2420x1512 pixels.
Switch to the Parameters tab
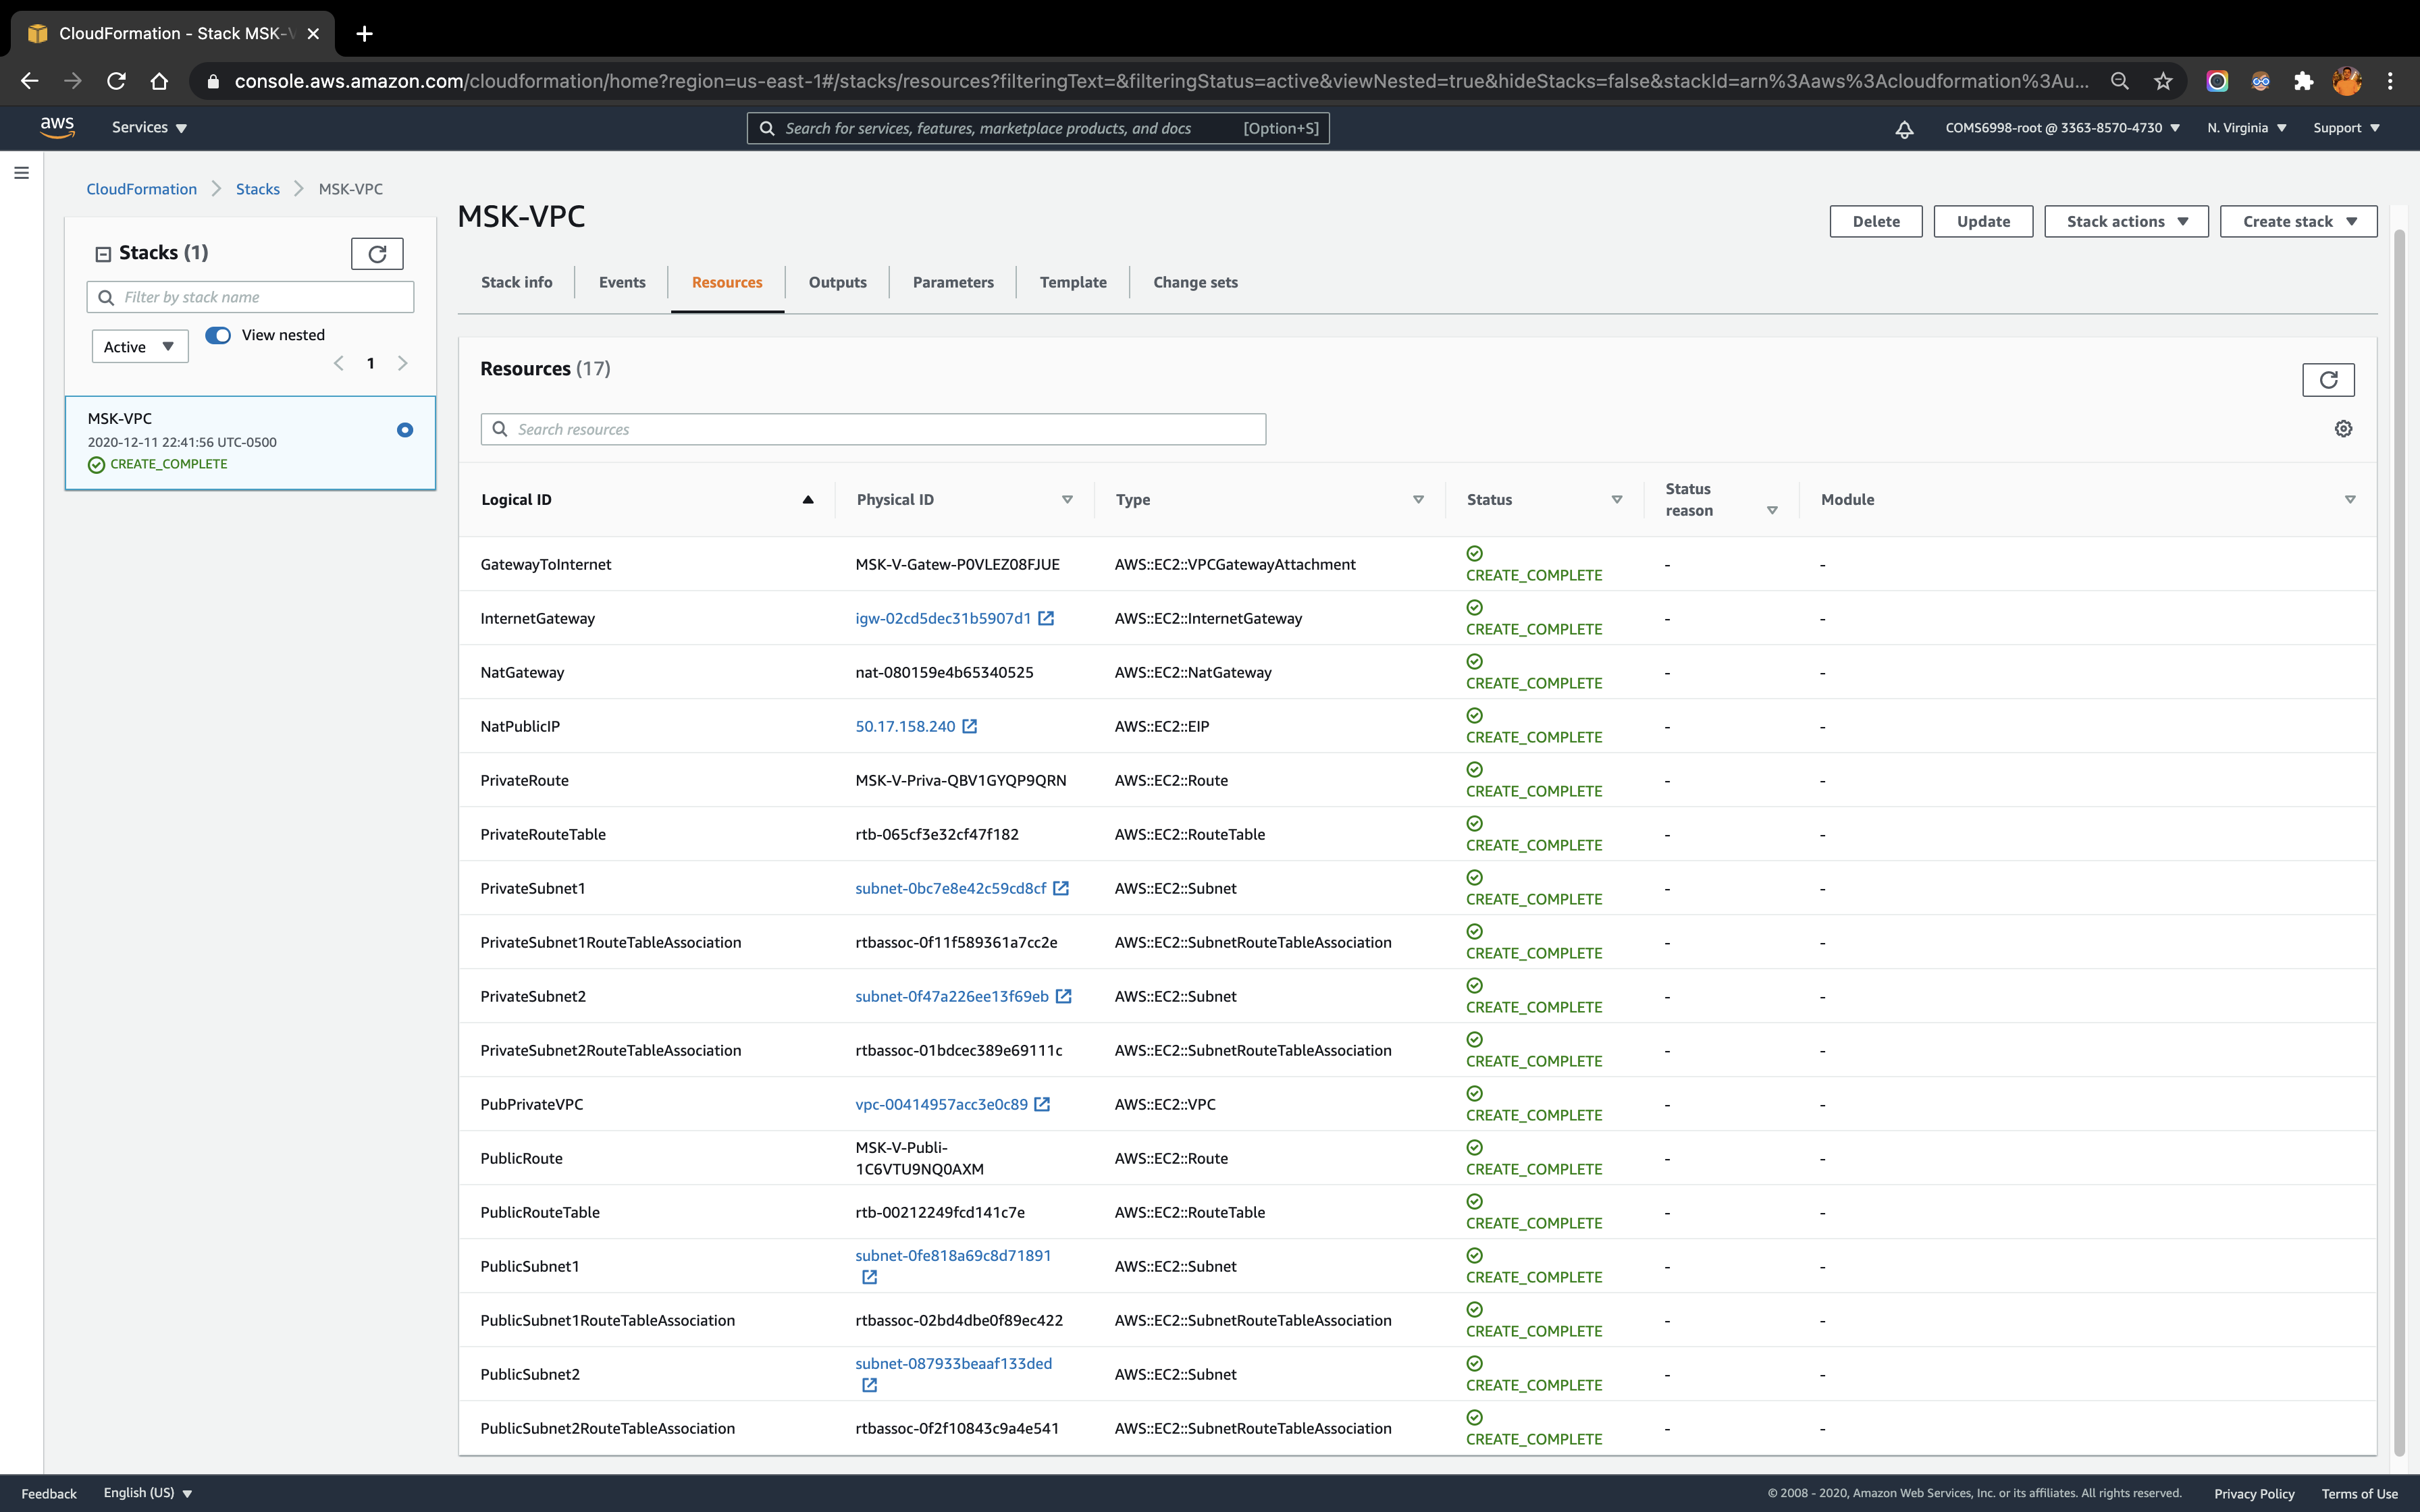coord(953,282)
